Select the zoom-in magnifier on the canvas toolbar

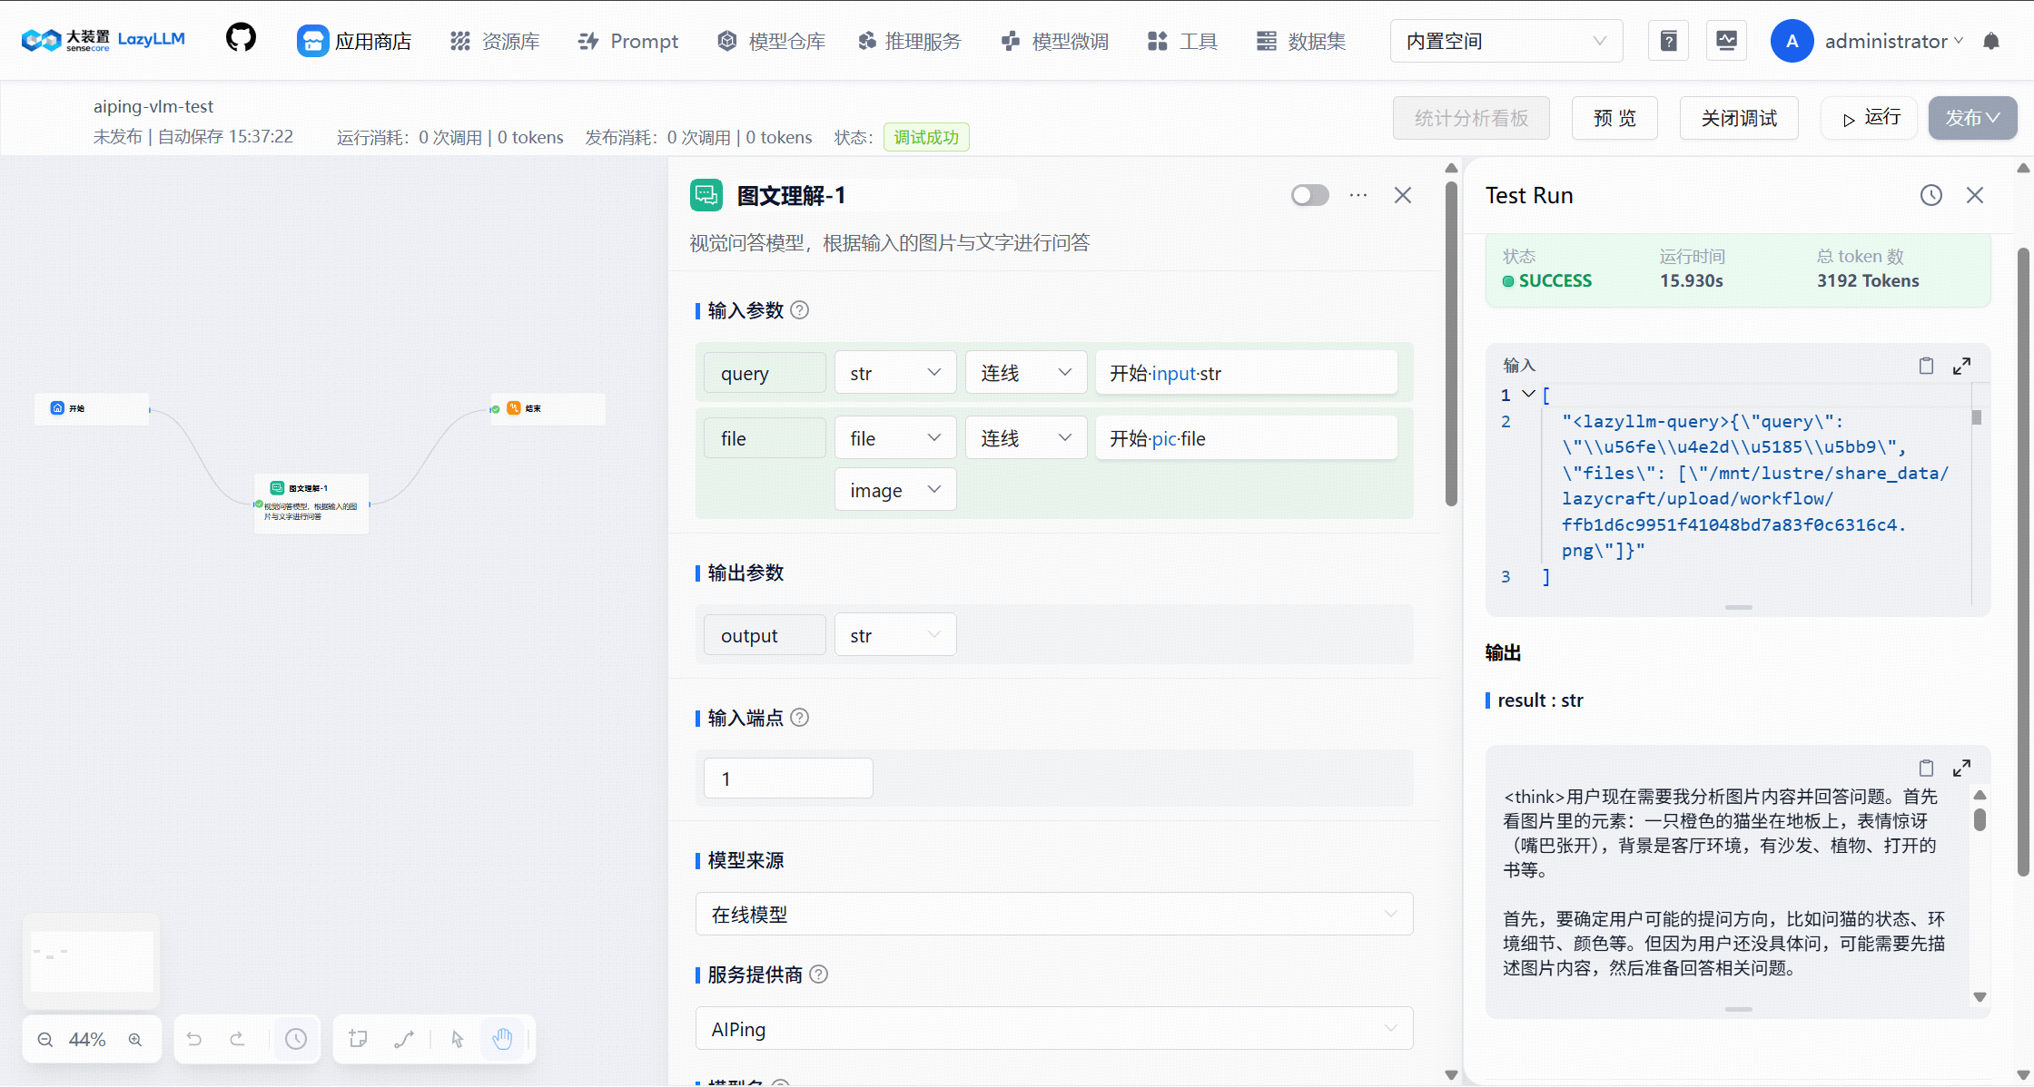click(137, 1039)
